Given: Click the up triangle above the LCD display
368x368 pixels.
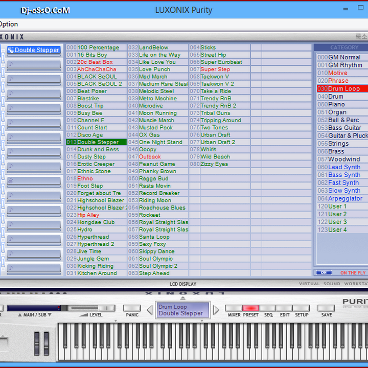Looking at the screenshot, I should 183,298.
